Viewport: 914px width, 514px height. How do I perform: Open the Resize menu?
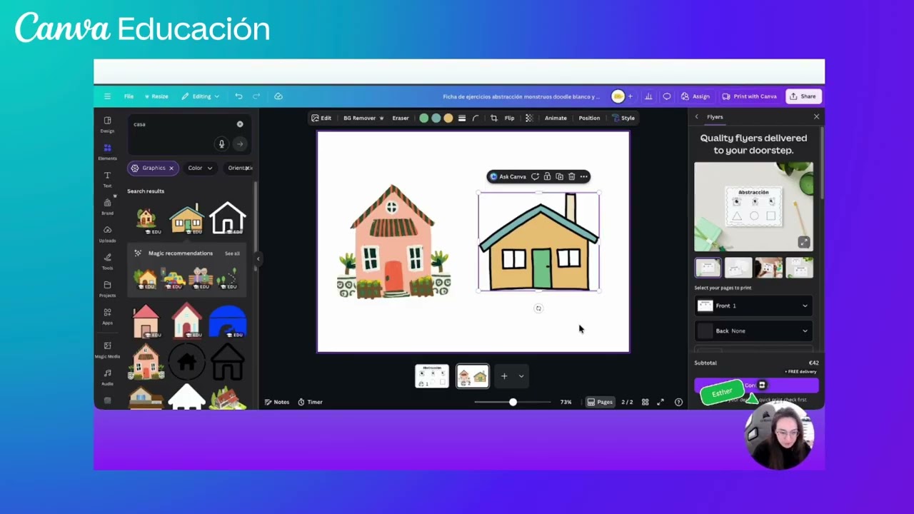(x=156, y=96)
